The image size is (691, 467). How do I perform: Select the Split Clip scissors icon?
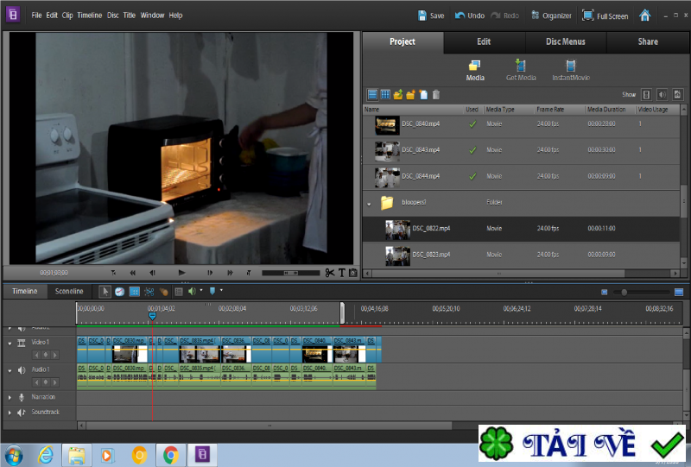(x=329, y=273)
